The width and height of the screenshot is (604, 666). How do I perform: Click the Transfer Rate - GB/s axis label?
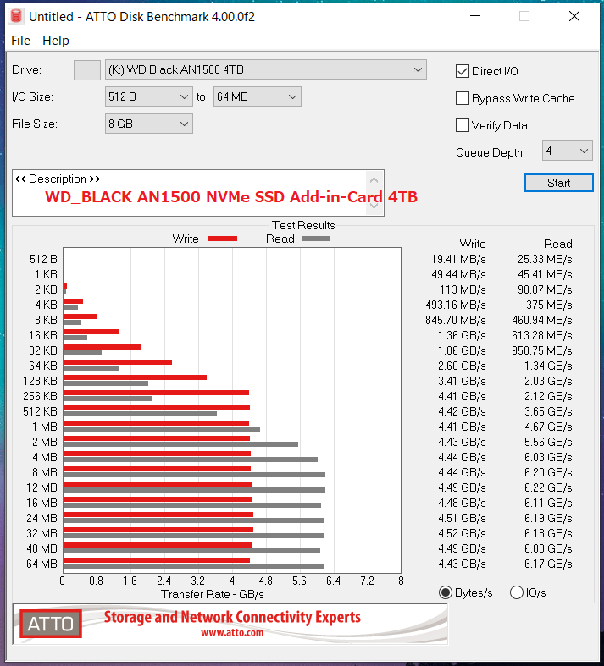click(213, 594)
